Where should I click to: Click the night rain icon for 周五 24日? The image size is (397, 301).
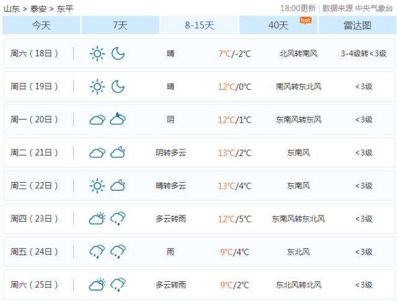[x=118, y=251]
